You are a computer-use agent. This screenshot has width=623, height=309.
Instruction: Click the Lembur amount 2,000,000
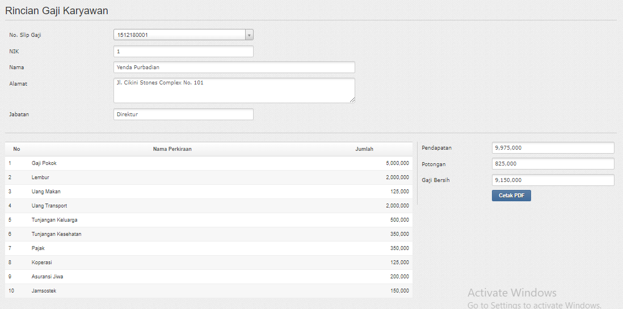click(397, 177)
